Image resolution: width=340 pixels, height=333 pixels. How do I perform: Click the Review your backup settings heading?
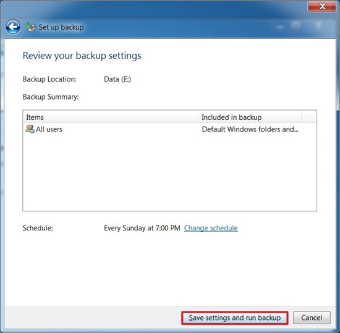(x=82, y=56)
